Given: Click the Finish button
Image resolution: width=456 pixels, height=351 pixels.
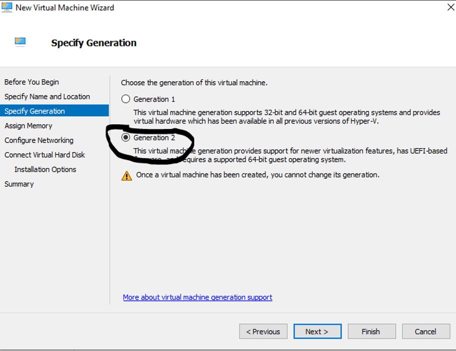Looking at the screenshot, I should [371, 332].
